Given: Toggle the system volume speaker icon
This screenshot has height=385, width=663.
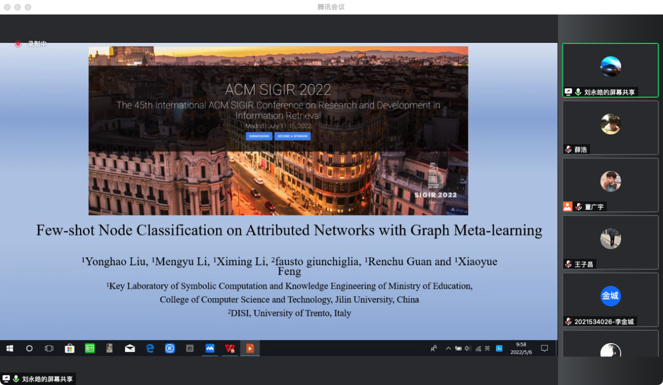Looking at the screenshot, I should (468, 348).
